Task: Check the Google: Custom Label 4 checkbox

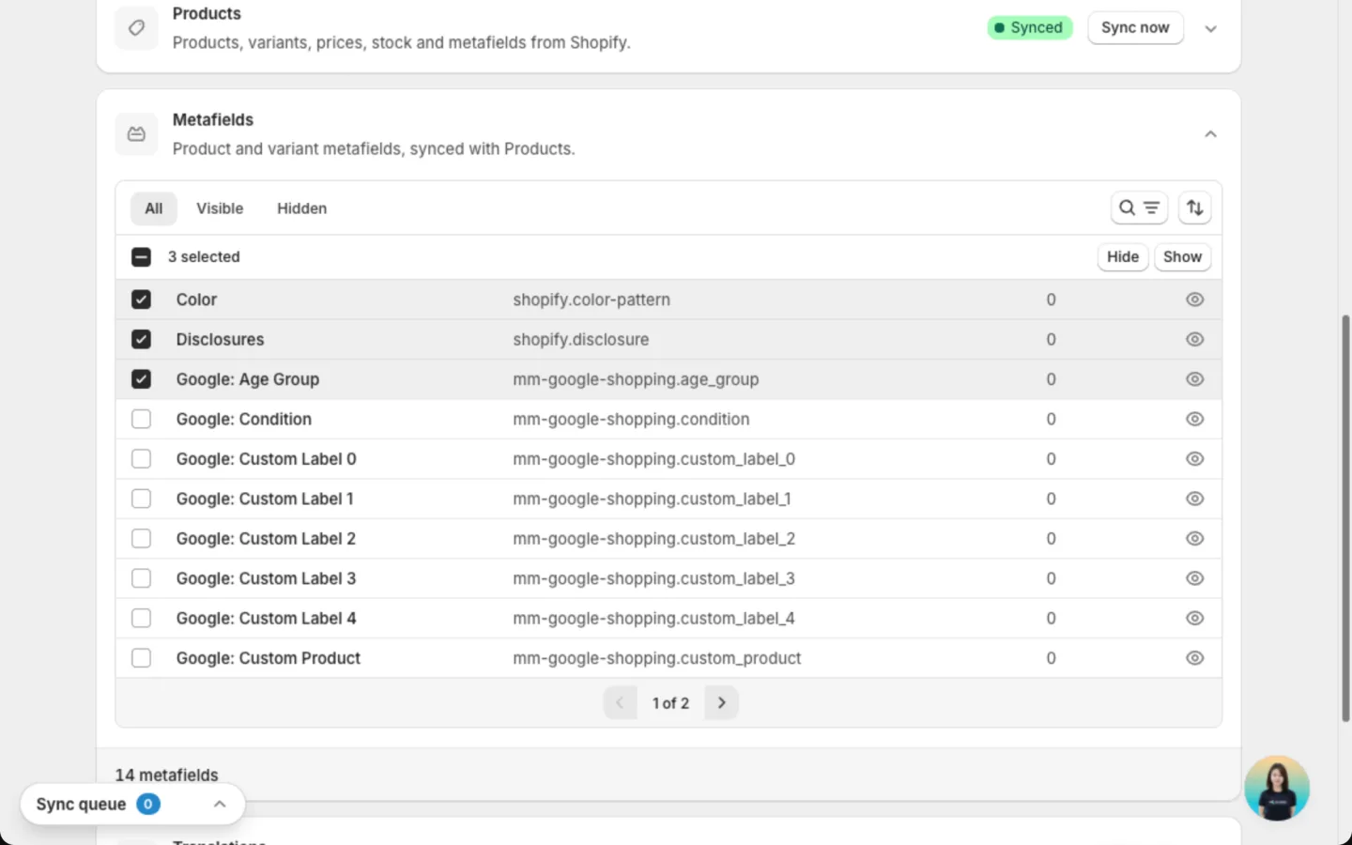Action: [x=141, y=619]
